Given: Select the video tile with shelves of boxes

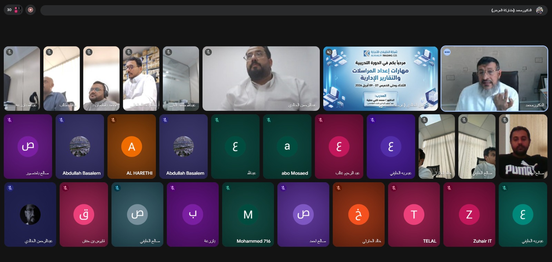Looking at the screenshot, I should click(141, 79).
